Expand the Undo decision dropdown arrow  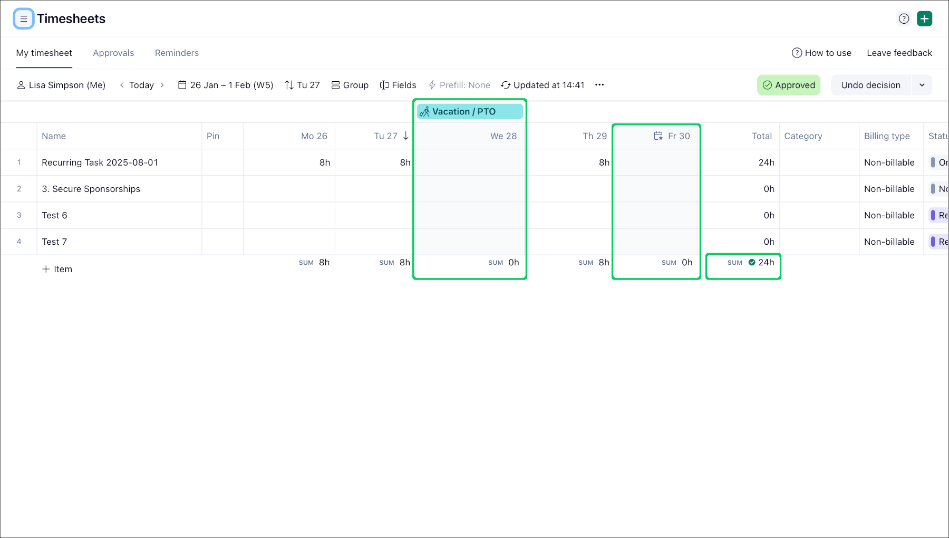tap(922, 85)
